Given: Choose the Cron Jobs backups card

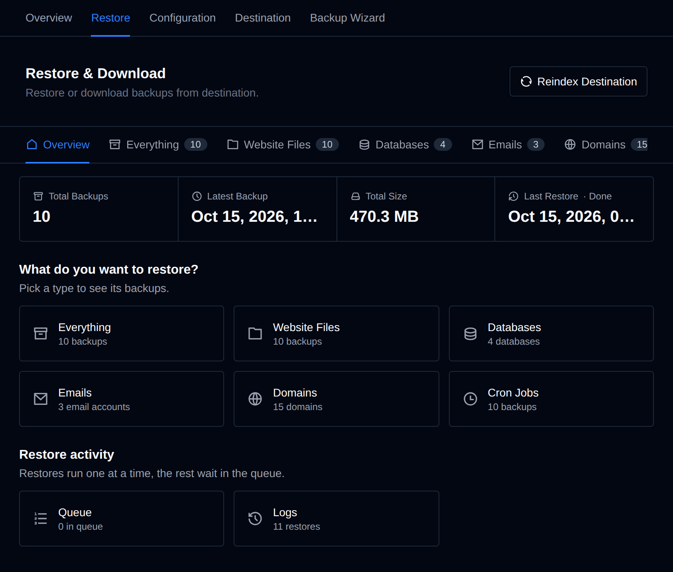Looking at the screenshot, I should [551, 399].
